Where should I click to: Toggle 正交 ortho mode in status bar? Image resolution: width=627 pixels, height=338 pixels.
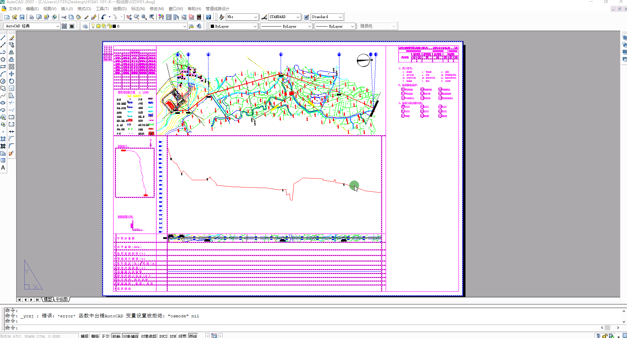pos(105,336)
